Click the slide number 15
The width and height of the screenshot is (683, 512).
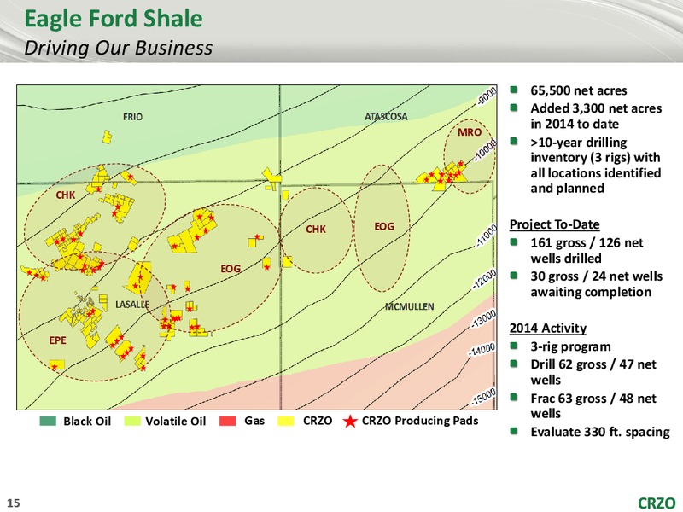(14, 503)
